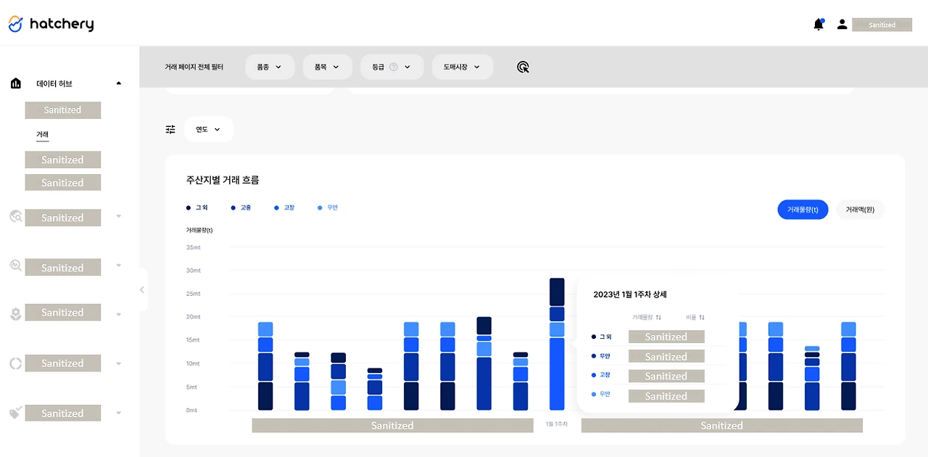Click the 주산지별 거래 흐름 title
Viewport: 928px width, 457px height.
[223, 180]
